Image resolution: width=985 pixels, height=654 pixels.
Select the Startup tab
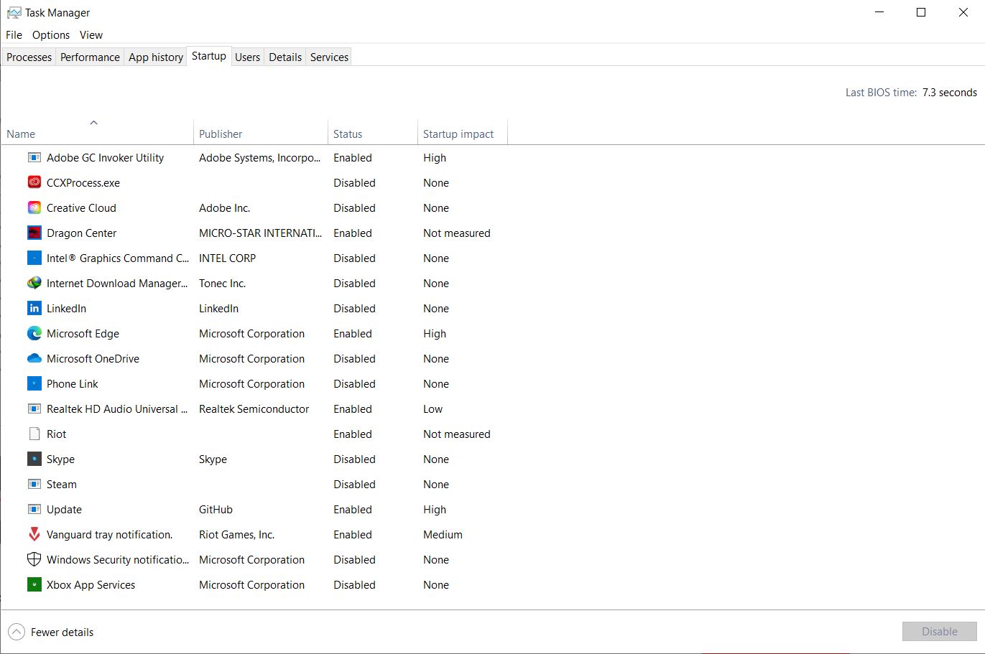coord(209,56)
